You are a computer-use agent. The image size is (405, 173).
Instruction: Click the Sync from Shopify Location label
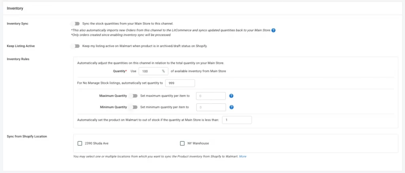click(27, 136)
